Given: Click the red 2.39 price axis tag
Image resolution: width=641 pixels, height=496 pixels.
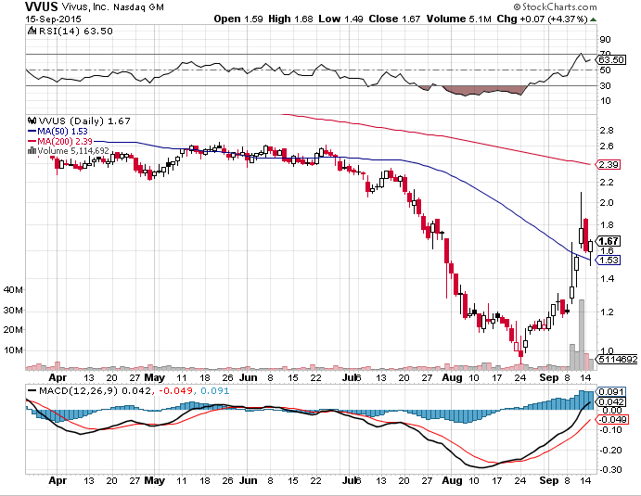Looking at the screenshot, I should click(x=609, y=164).
